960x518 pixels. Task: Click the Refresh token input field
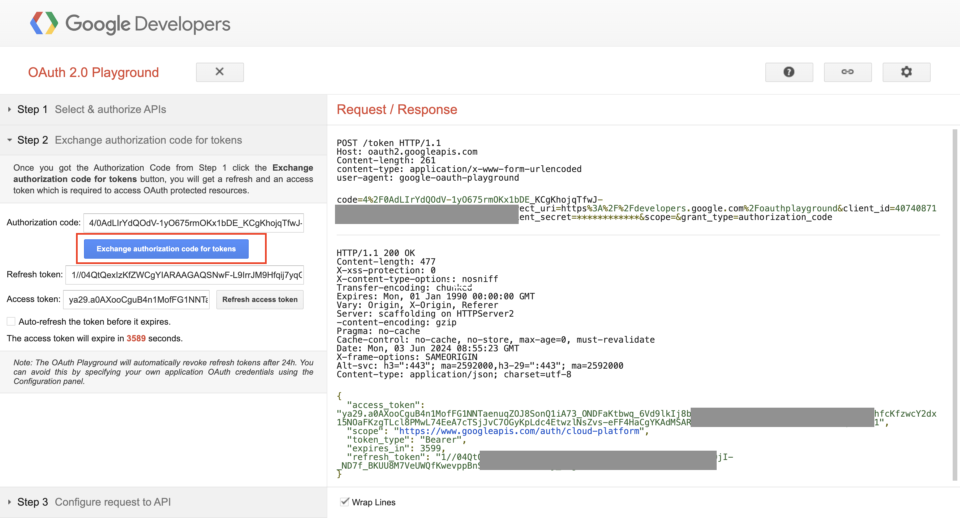[x=185, y=275]
